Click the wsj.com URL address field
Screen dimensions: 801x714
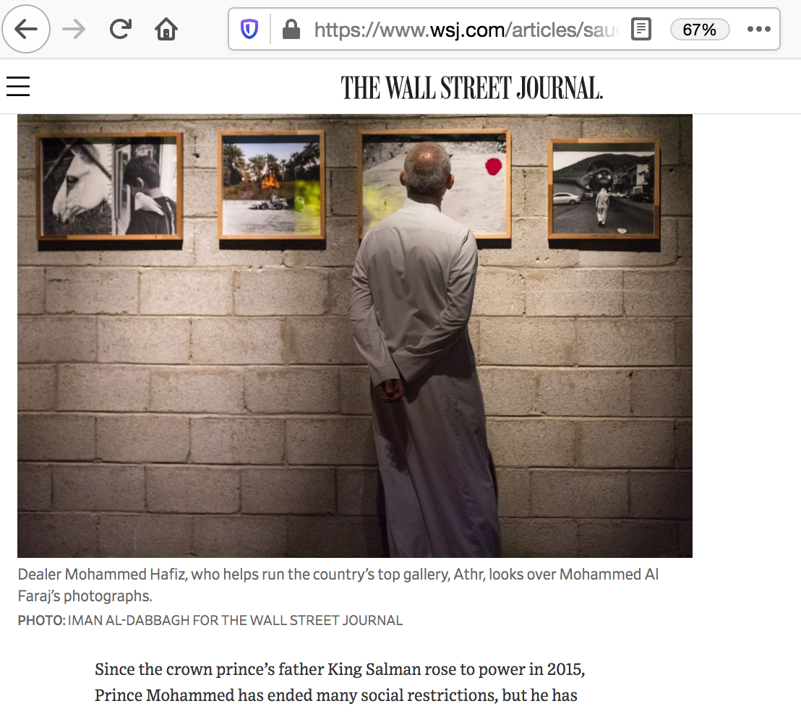tap(466, 30)
